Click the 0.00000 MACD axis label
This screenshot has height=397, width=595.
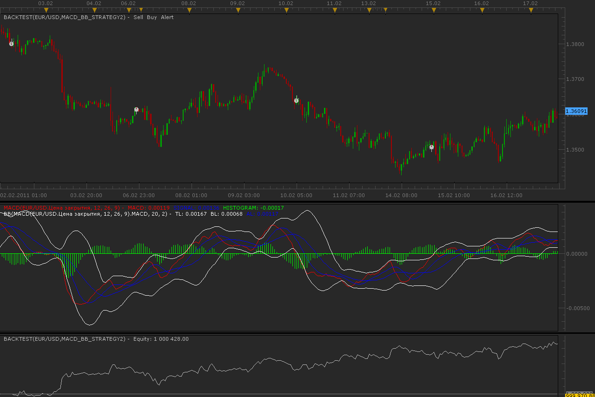[x=576, y=254]
